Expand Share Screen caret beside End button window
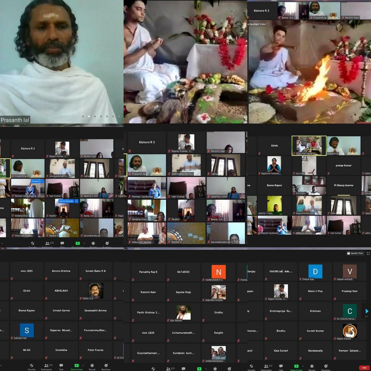The width and height of the screenshot is (371, 371). click(x=303, y=366)
